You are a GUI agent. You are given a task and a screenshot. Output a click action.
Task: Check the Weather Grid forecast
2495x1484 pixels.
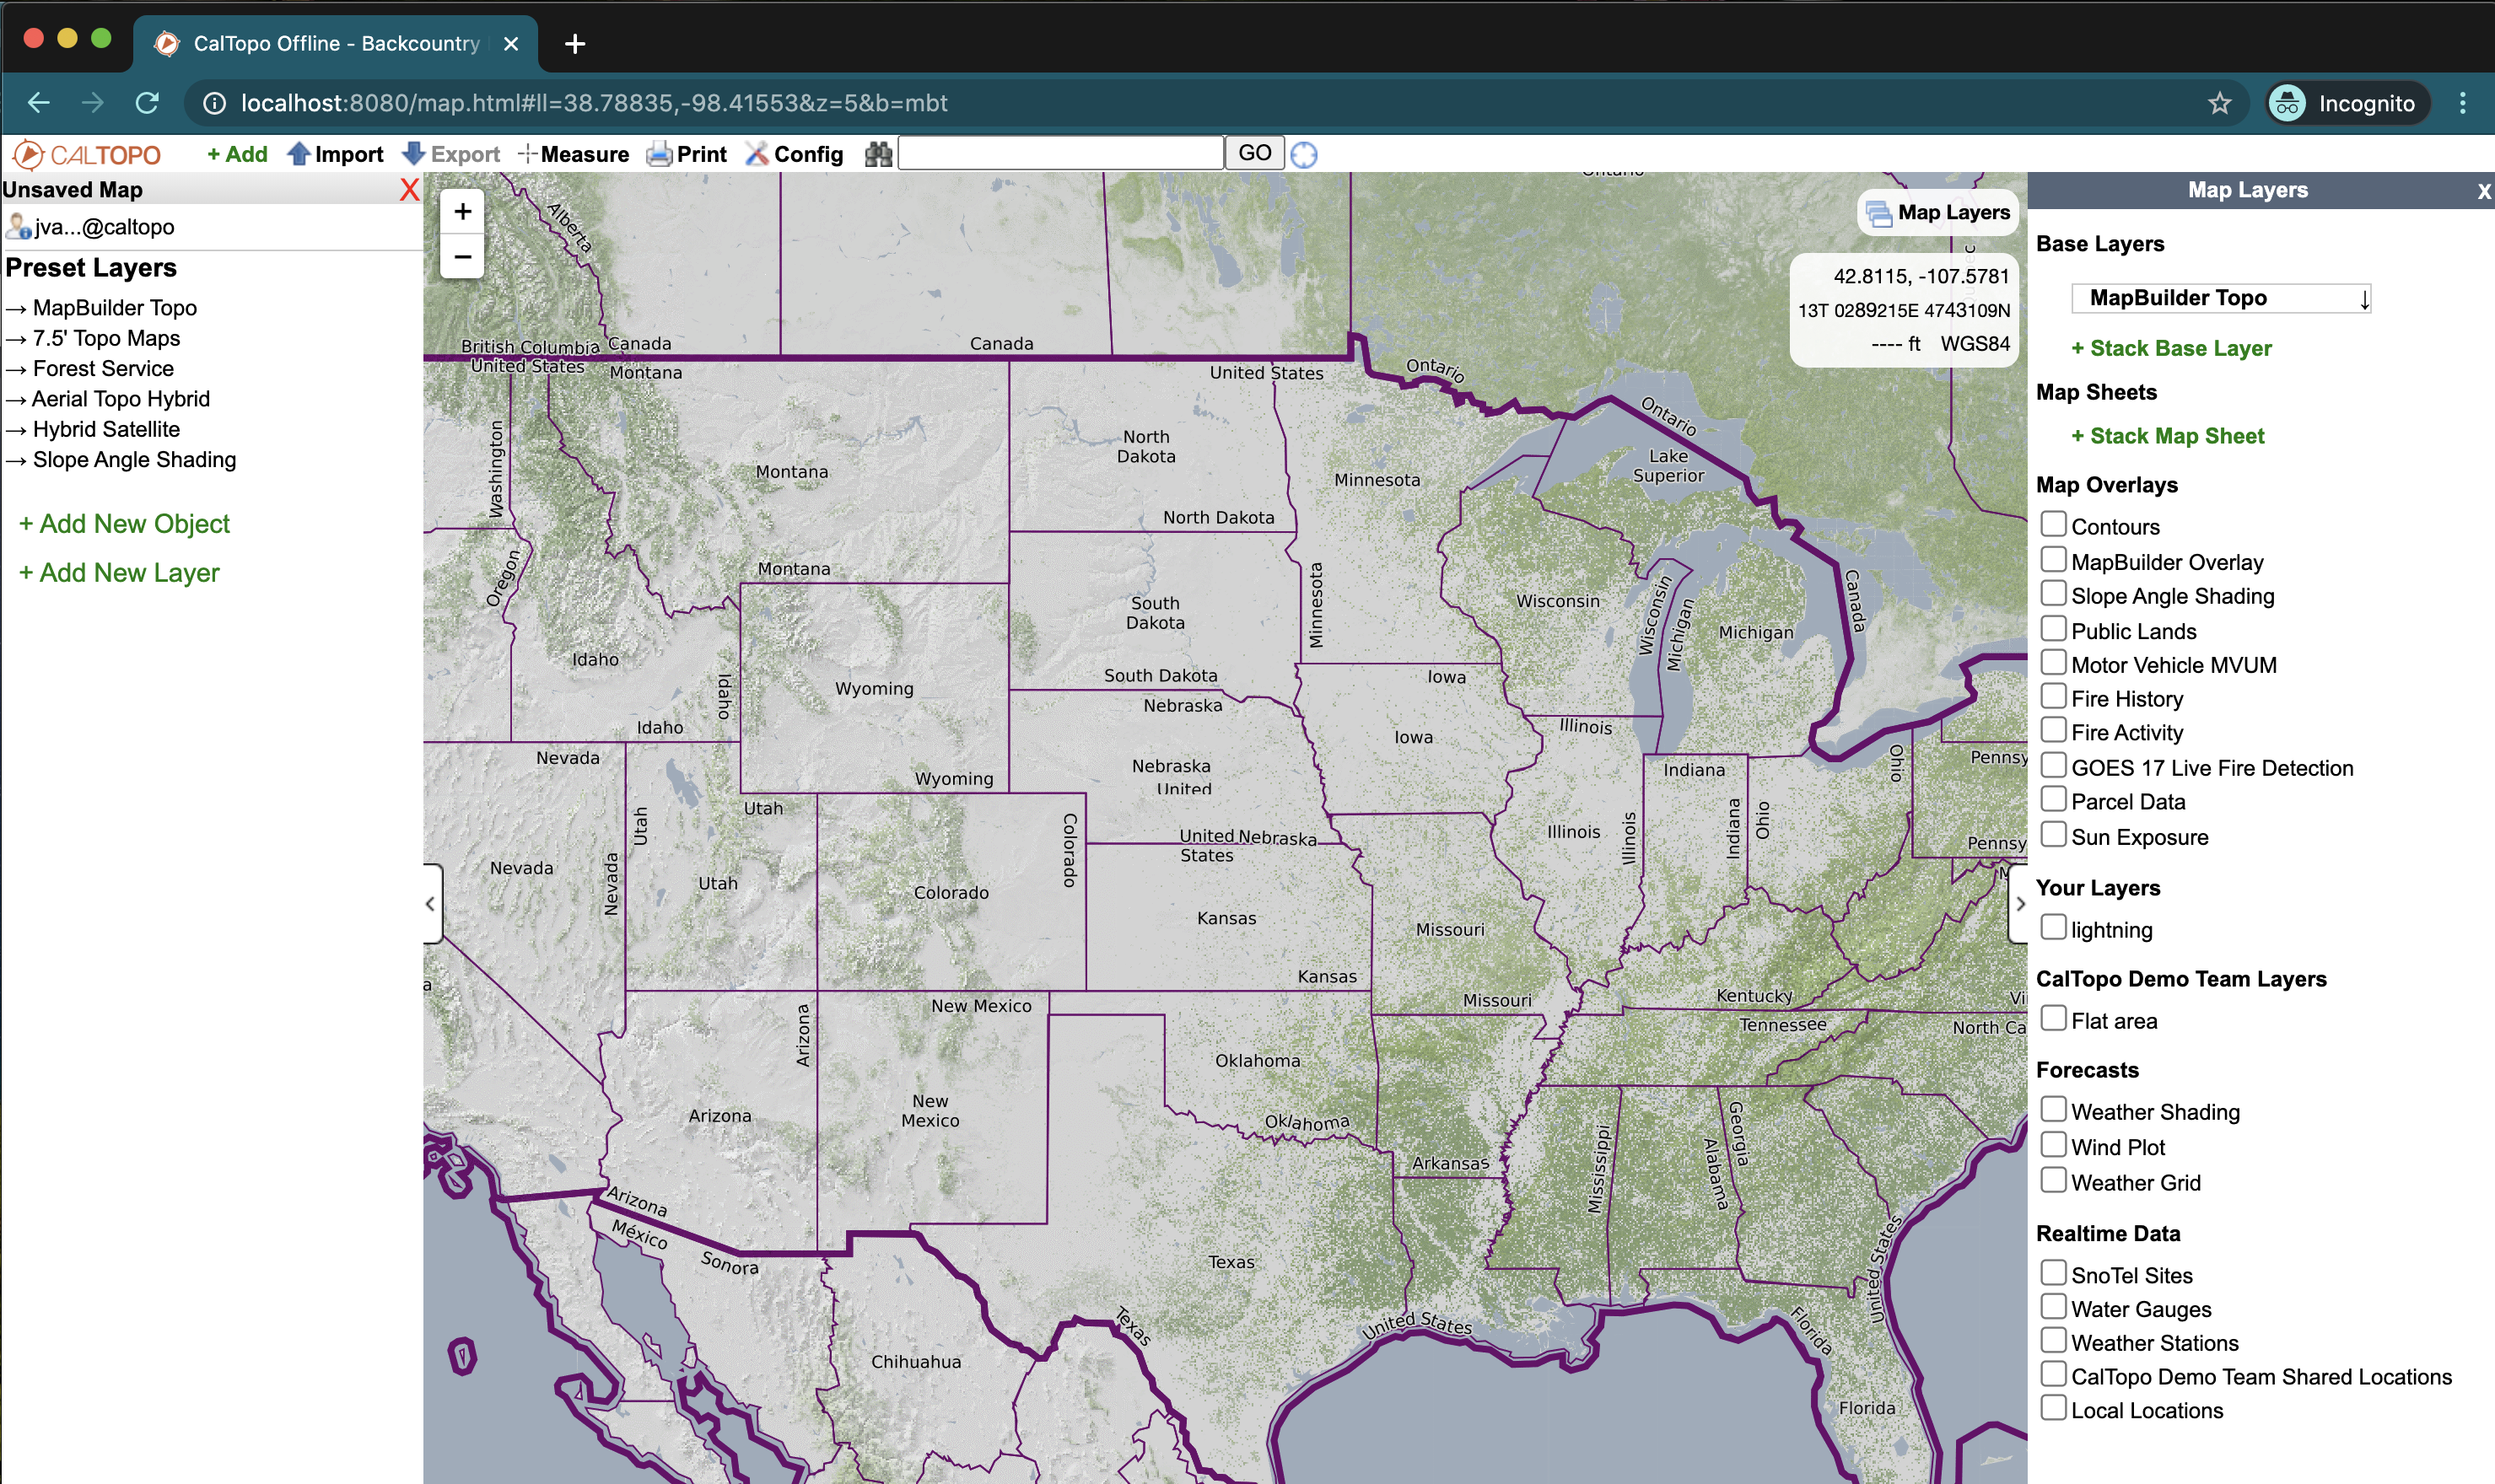[2053, 1180]
